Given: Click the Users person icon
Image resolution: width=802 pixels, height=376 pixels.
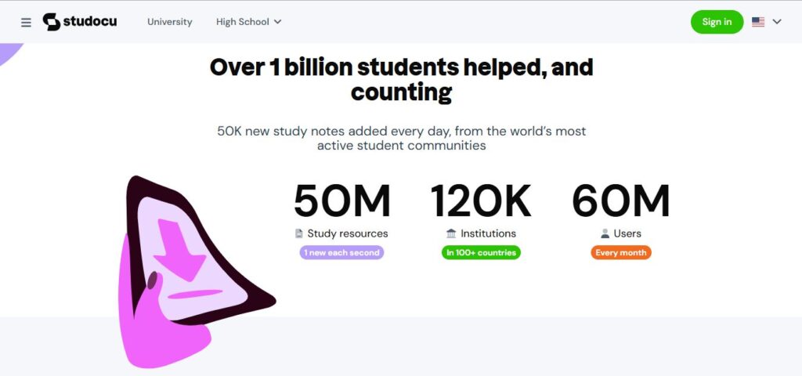Looking at the screenshot, I should (x=605, y=233).
